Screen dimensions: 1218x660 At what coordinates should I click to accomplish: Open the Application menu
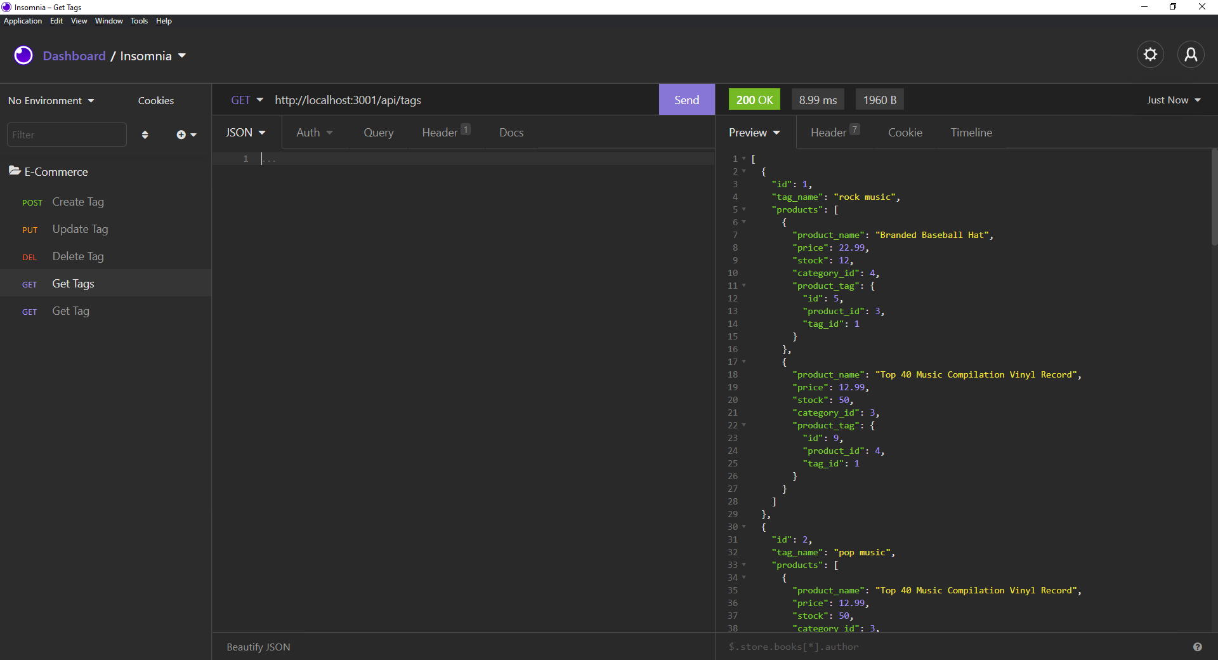click(23, 21)
